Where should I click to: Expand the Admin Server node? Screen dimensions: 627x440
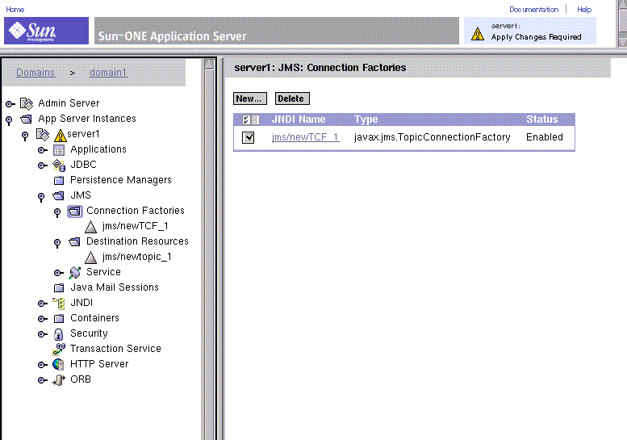(10, 104)
